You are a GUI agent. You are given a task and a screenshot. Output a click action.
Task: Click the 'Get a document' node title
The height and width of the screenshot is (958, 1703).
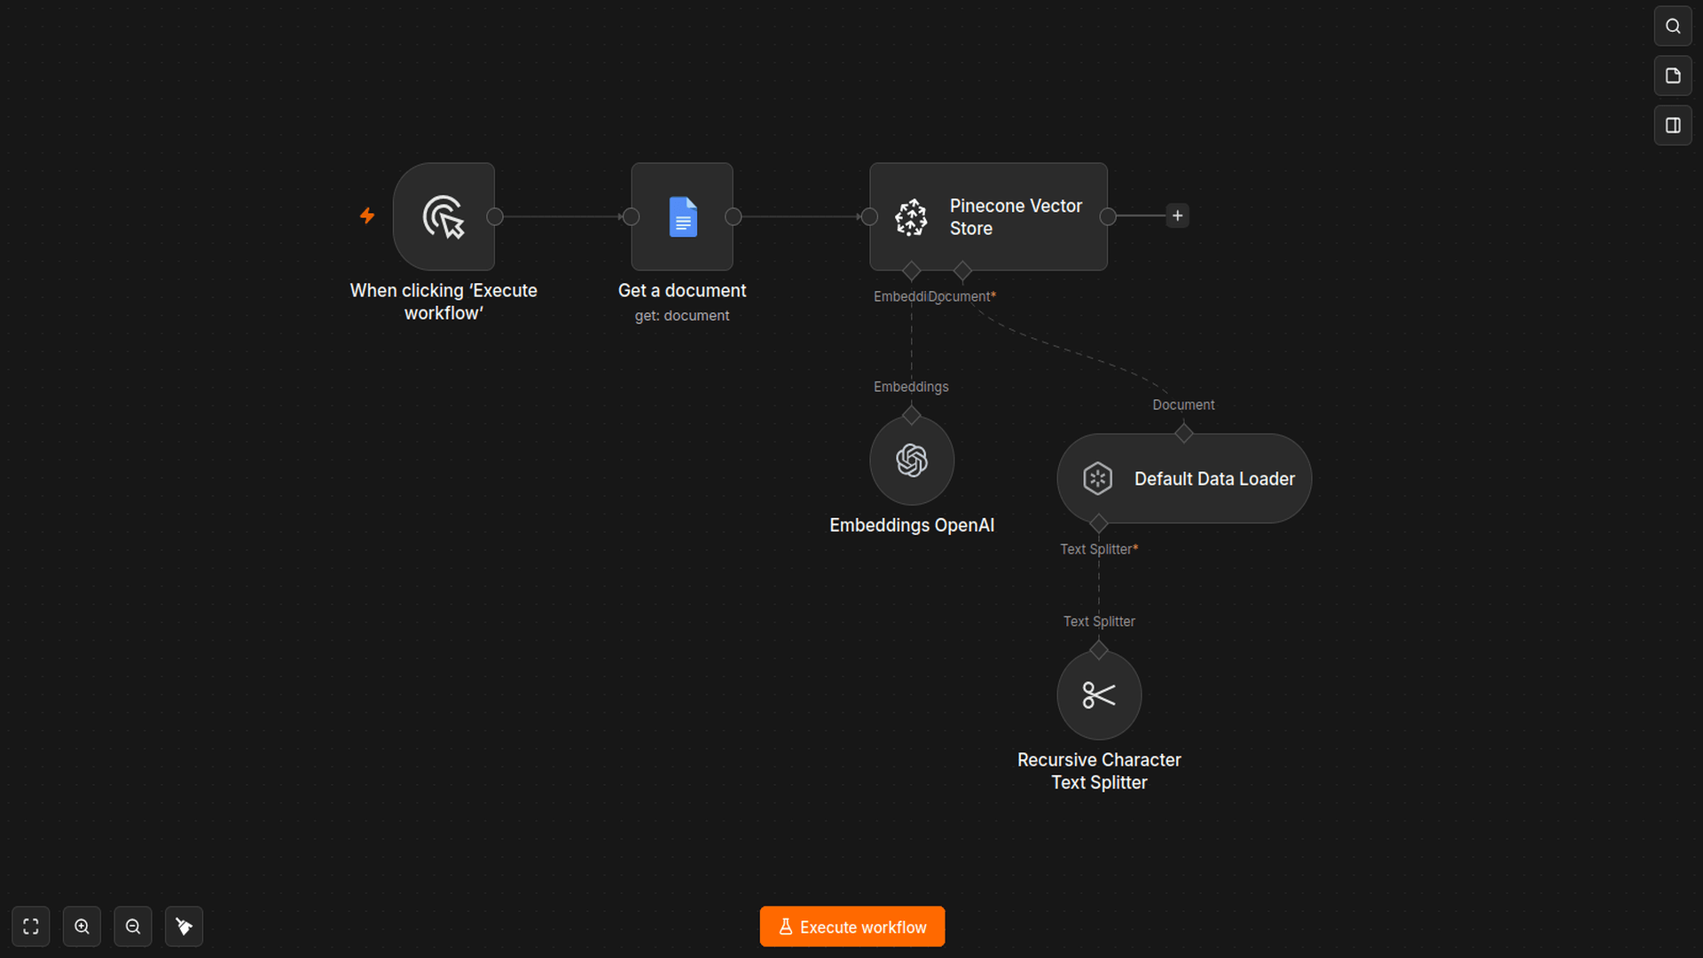click(682, 290)
